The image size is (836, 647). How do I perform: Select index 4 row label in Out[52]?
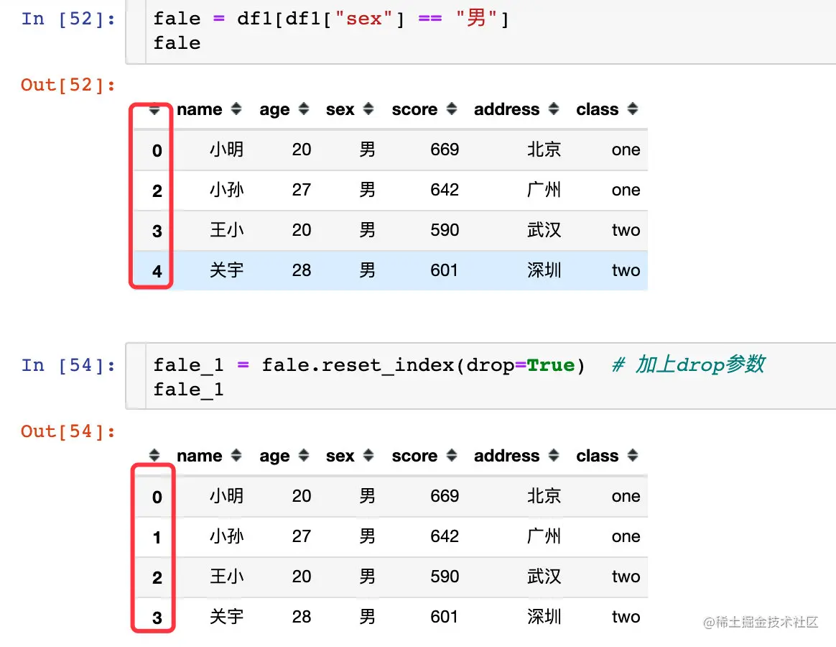[157, 271]
